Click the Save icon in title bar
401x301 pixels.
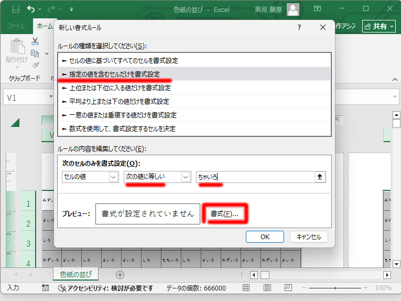click(x=15, y=9)
